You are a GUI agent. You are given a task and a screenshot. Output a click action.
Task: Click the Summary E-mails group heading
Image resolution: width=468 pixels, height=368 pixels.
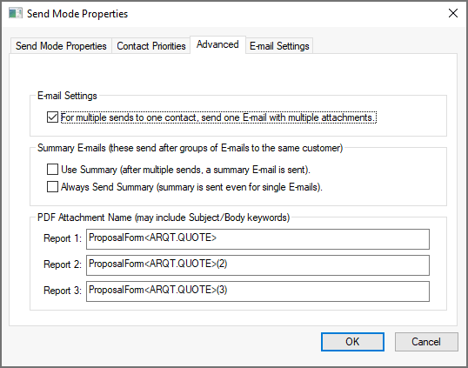coord(190,148)
